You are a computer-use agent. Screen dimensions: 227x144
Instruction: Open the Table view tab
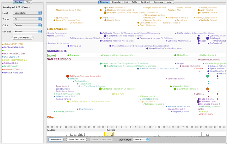(x=134, y=2)
